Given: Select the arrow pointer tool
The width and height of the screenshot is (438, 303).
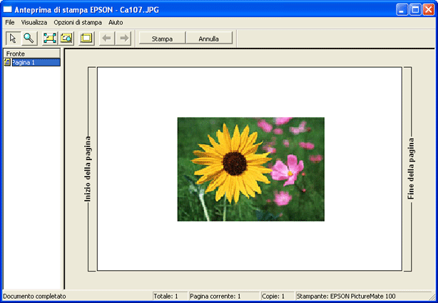Looking at the screenshot, I should coord(13,38).
